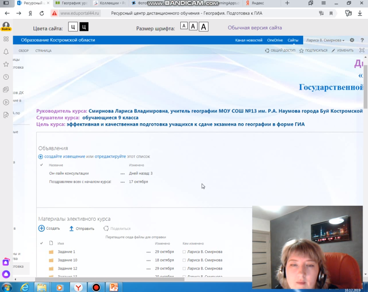Open ellipsis menu for Задание 10
The image size is (368, 292).
coord(148,260)
